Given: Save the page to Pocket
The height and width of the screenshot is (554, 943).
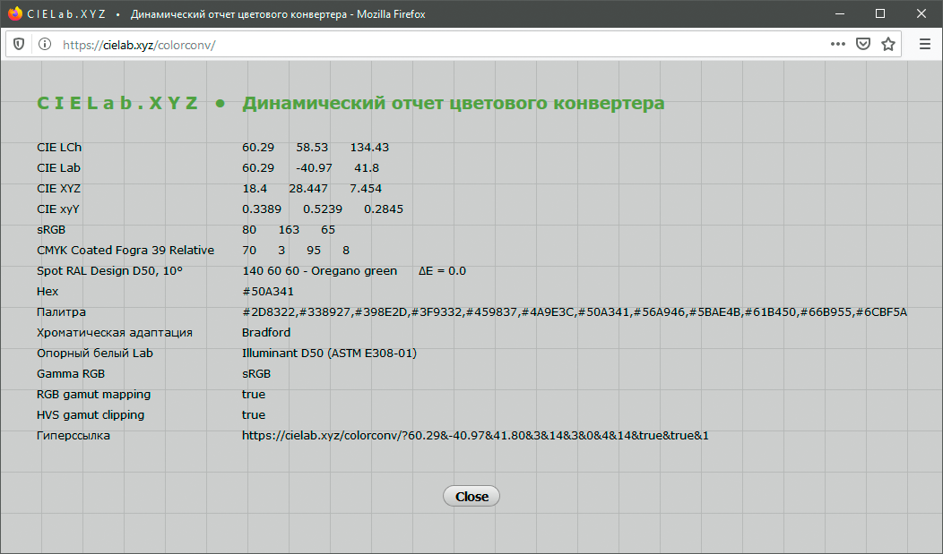Looking at the screenshot, I should (x=862, y=44).
